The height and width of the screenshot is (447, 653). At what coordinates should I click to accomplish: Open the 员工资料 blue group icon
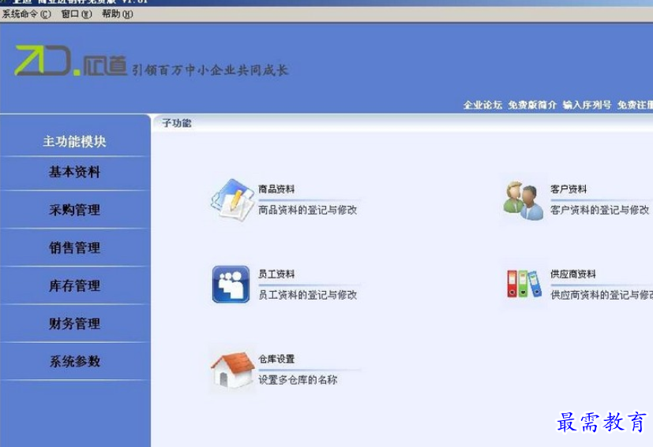click(231, 285)
